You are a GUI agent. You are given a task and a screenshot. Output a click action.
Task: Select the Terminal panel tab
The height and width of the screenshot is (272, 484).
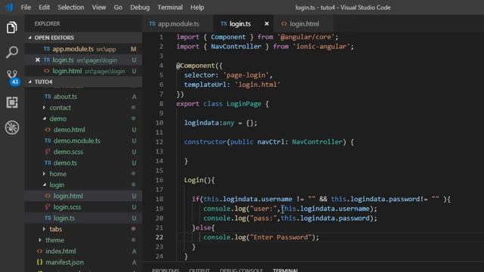coord(286,270)
